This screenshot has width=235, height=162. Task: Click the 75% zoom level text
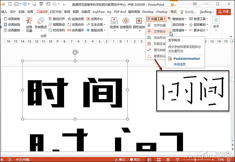click(x=221, y=160)
